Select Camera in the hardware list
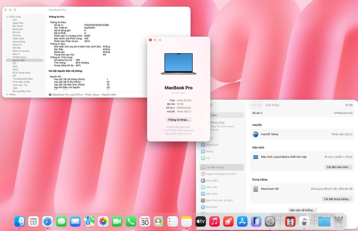The height and width of the screenshot is (231, 358). [x=17, y=35]
